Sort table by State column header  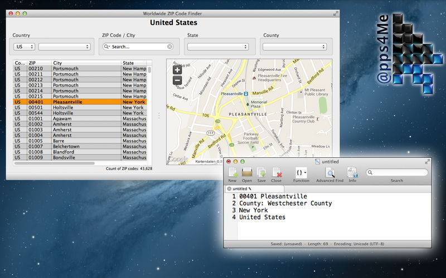click(x=134, y=63)
